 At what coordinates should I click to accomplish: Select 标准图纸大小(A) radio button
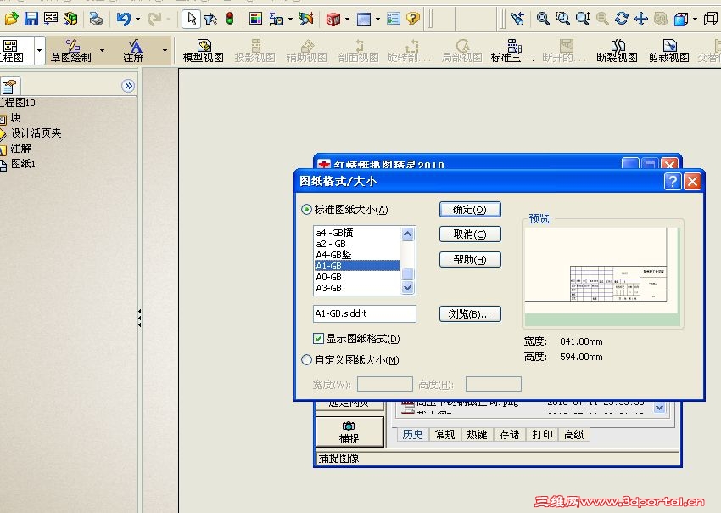(306, 210)
